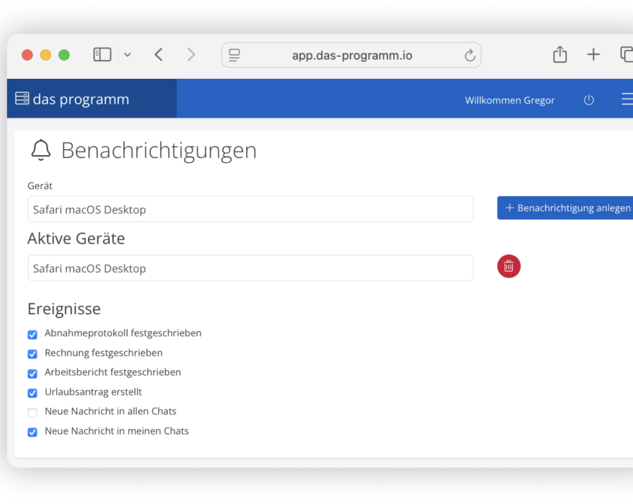This screenshot has height=504, width=633.
Task: Open a new tab with the plus icon
Action: click(x=593, y=54)
